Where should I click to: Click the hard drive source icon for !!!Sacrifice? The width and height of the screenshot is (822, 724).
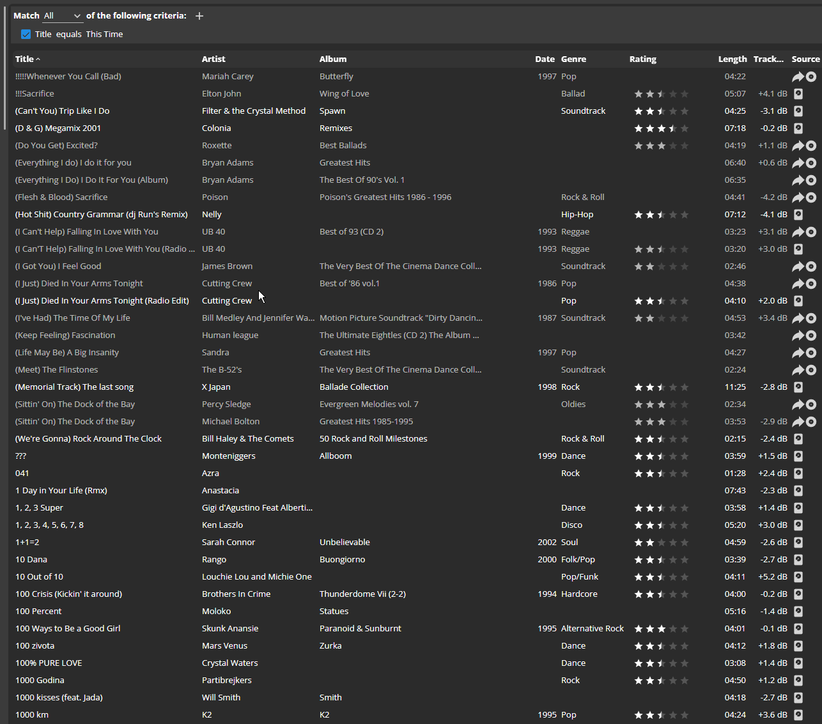[x=798, y=94]
